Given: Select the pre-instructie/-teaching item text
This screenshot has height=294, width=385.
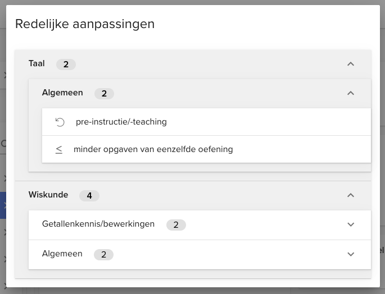Looking at the screenshot, I should 121,122.
